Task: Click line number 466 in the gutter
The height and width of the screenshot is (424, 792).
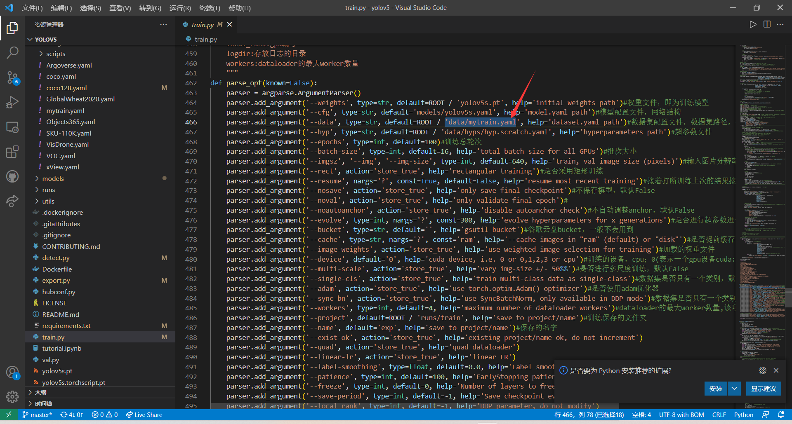Action: pyautogui.click(x=191, y=122)
